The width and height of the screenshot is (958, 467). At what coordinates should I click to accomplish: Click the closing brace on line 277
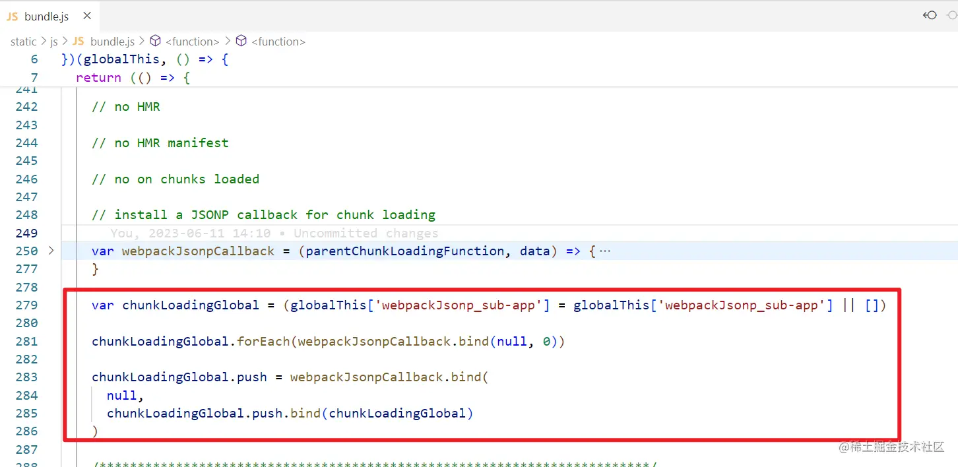point(95,269)
